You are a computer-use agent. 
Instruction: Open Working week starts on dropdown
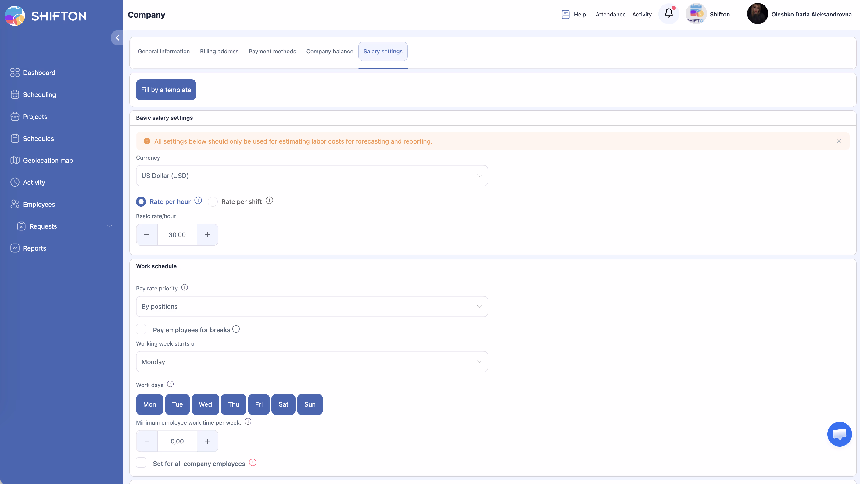(312, 362)
